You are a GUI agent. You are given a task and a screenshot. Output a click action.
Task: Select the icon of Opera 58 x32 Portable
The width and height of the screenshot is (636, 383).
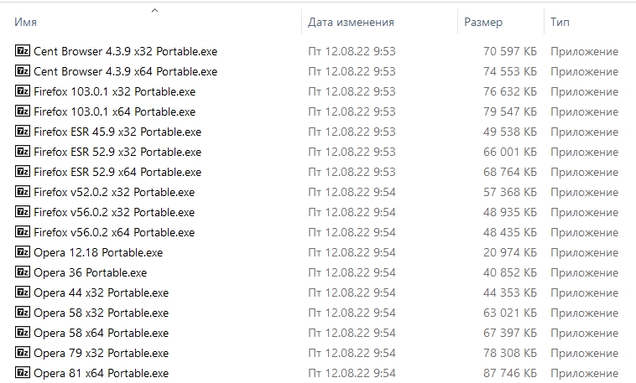23,312
